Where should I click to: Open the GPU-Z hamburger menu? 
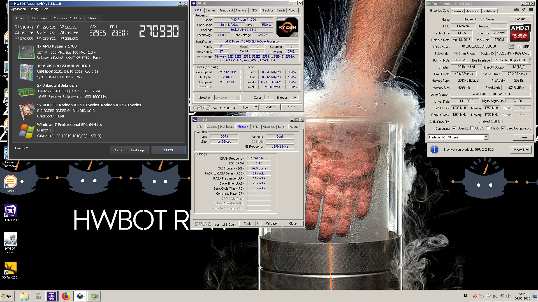(531, 10)
